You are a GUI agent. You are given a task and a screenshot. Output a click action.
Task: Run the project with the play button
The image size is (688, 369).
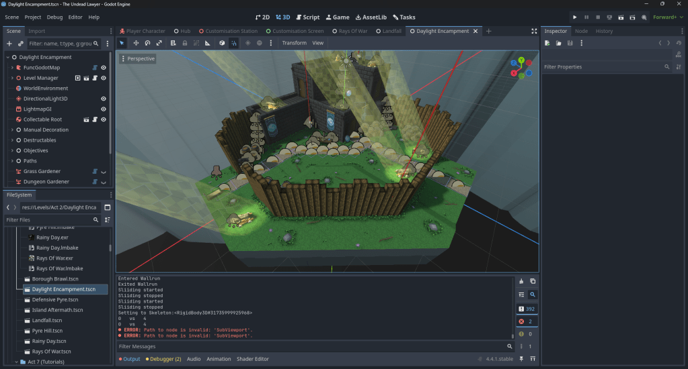click(574, 17)
